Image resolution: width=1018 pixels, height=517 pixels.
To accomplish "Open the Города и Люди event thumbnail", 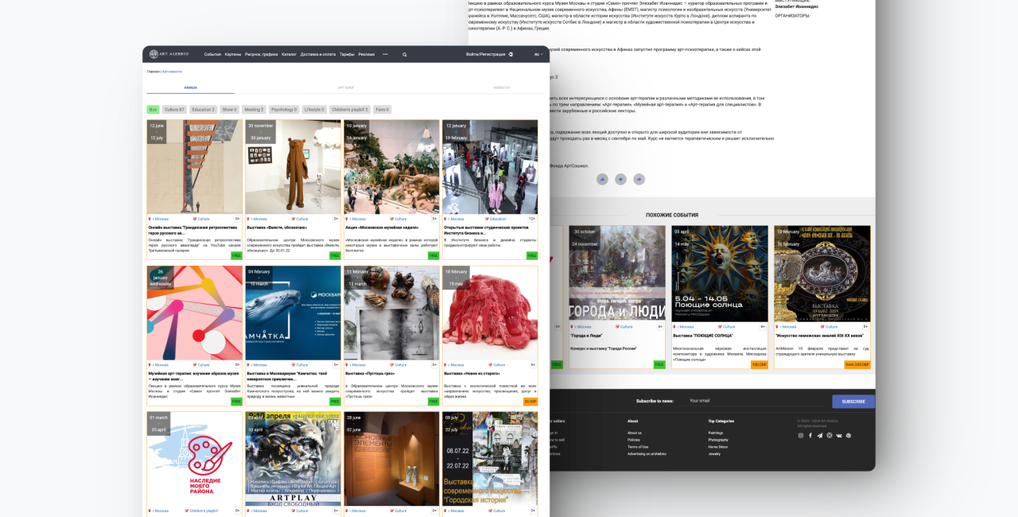I will coord(617,274).
